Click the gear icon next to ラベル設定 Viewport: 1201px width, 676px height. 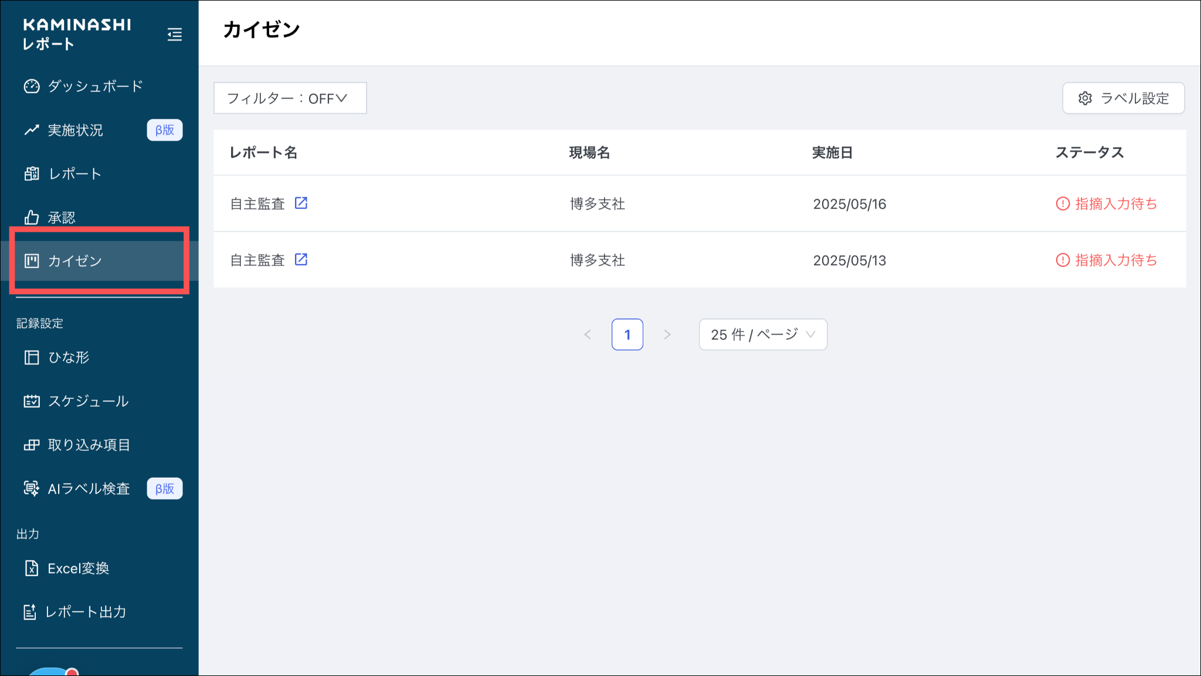(1085, 98)
